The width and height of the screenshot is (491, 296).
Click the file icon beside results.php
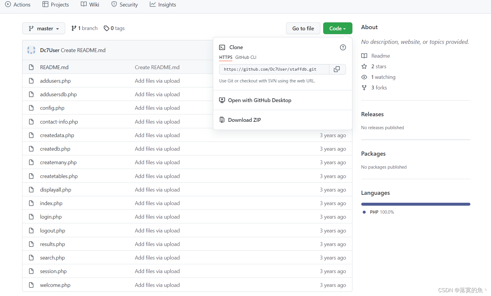tap(31, 244)
